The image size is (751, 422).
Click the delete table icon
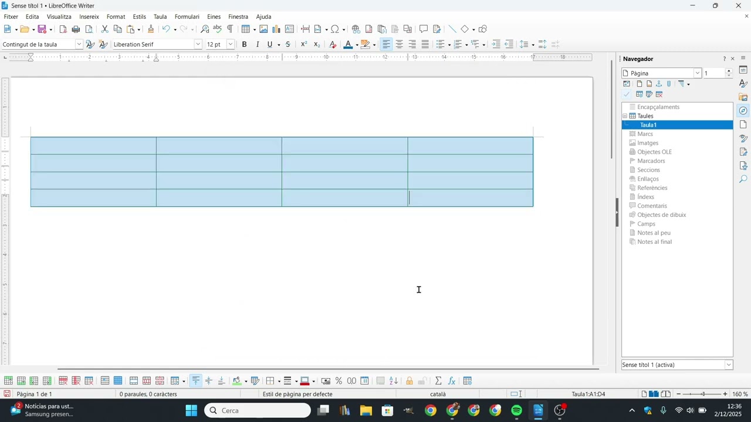[89, 381]
